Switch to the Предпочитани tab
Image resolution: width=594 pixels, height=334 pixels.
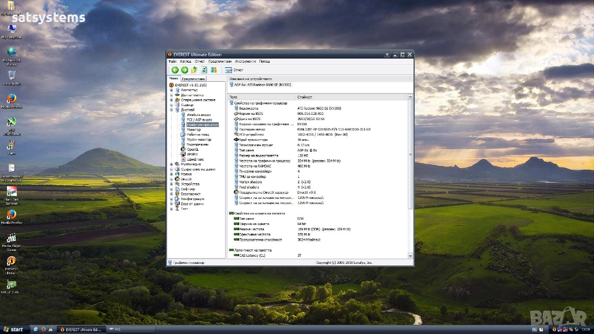[193, 79]
